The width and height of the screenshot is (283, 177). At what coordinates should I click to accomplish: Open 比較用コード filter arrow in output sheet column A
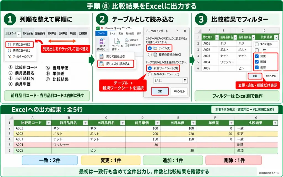(49, 123)
